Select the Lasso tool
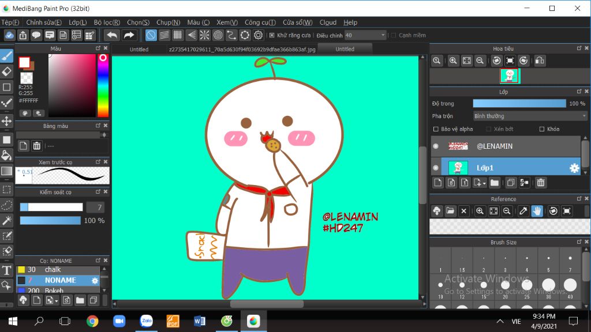Viewport: 591px width, 332px height. coord(7,205)
